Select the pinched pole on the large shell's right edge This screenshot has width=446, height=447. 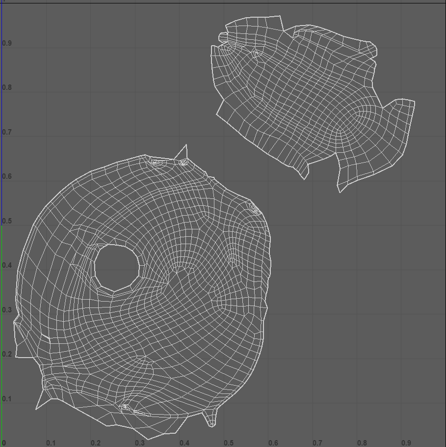coord(255,210)
